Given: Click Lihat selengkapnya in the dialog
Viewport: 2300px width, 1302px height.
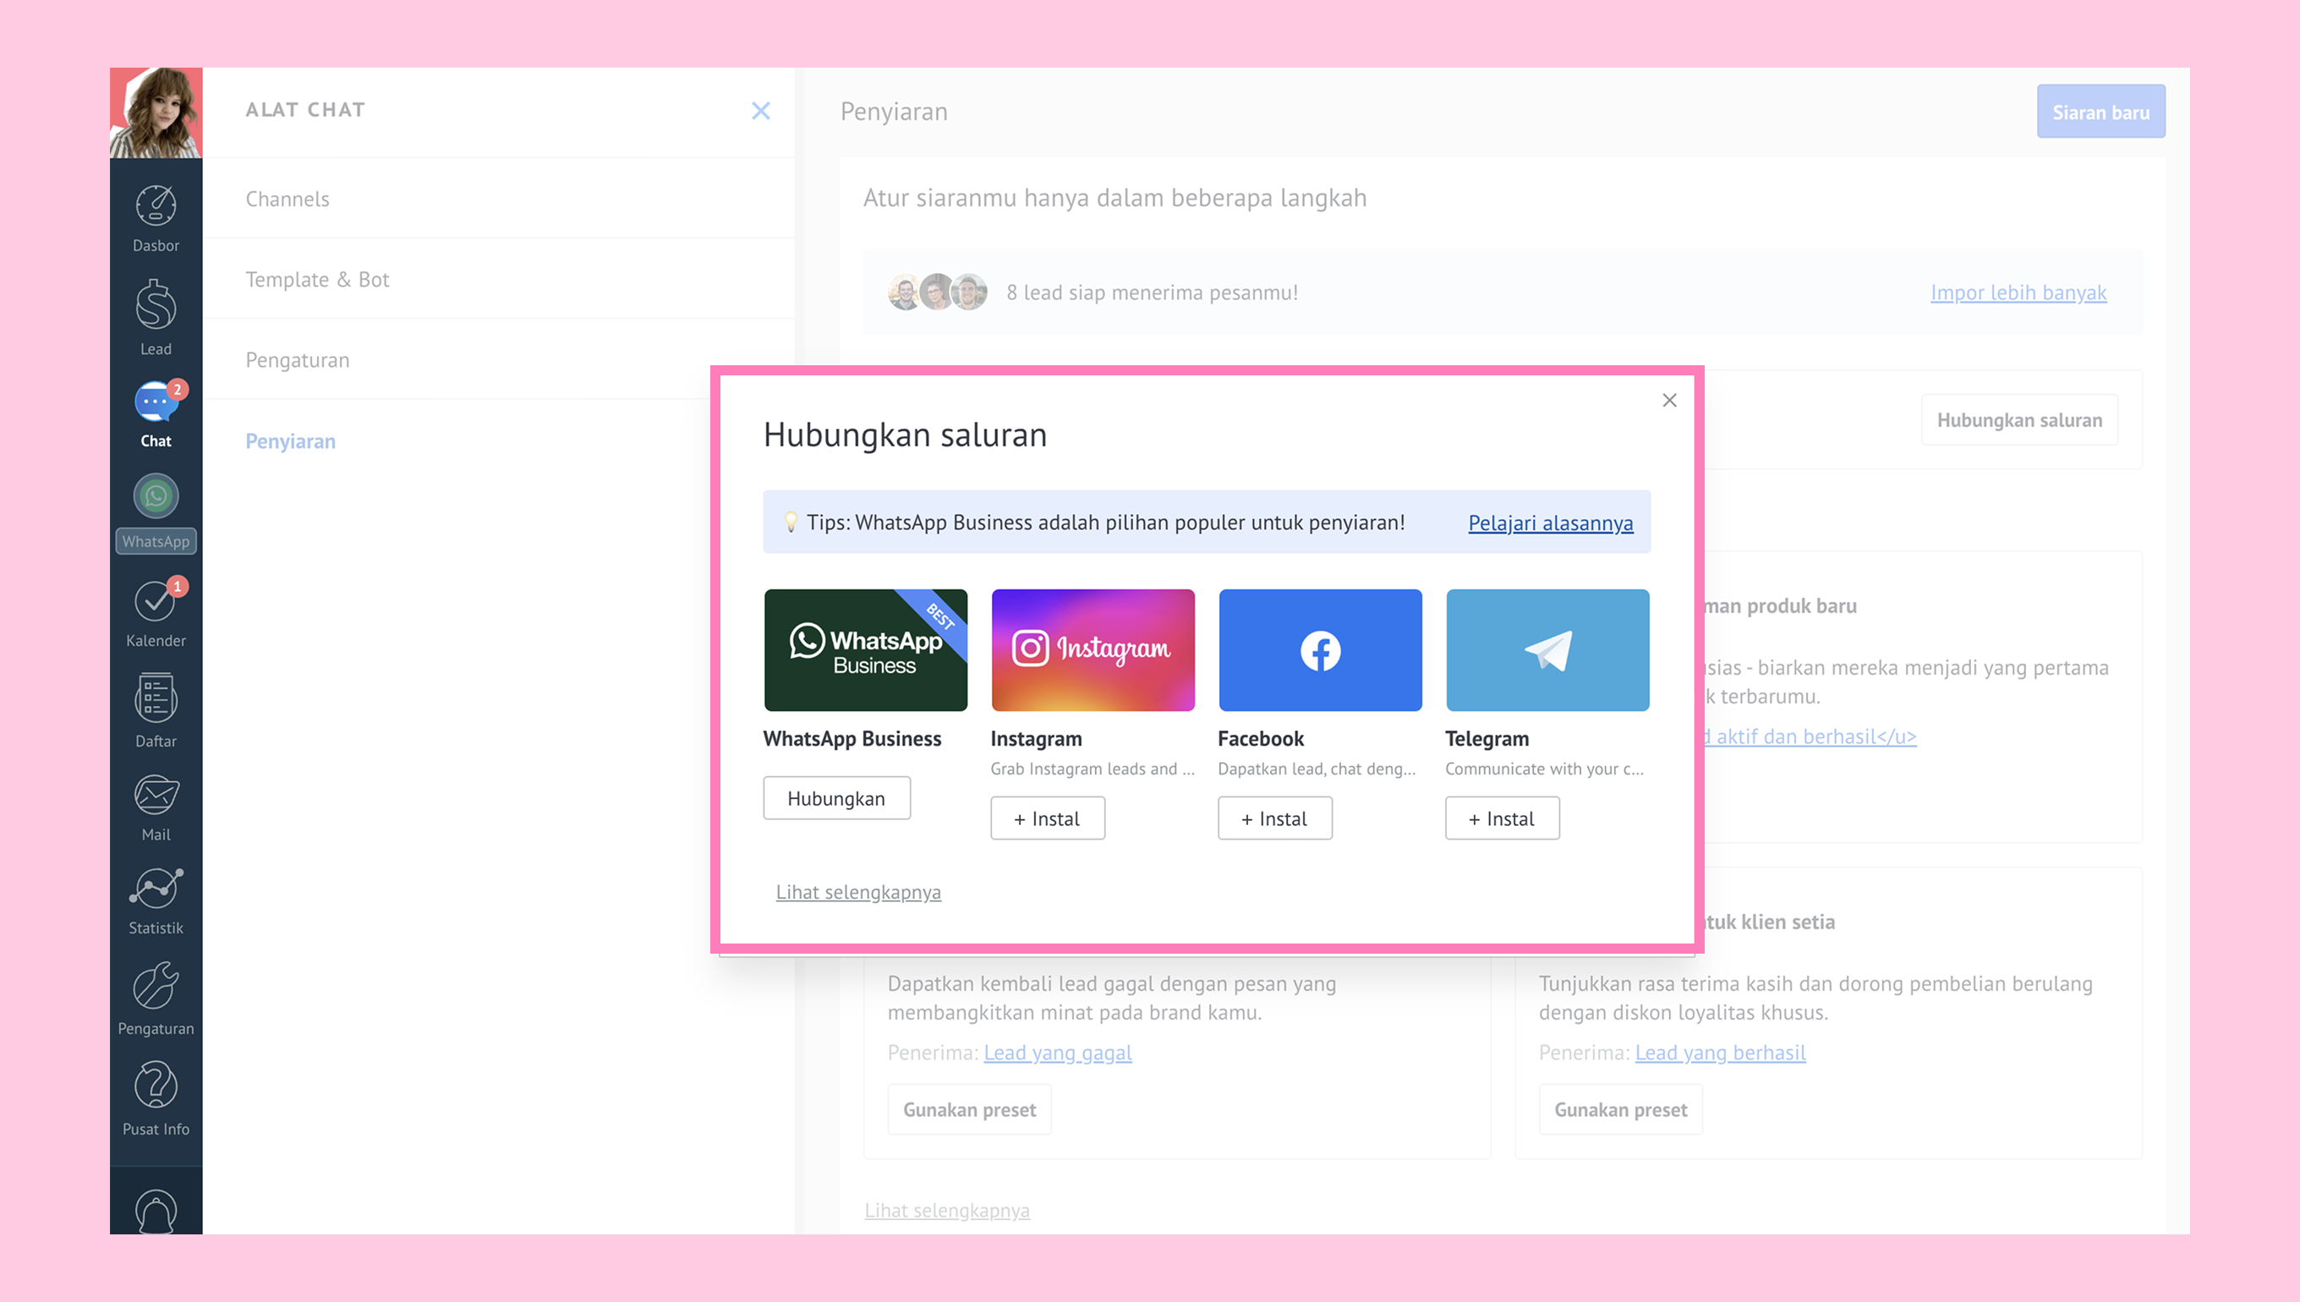Looking at the screenshot, I should (857, 892).
